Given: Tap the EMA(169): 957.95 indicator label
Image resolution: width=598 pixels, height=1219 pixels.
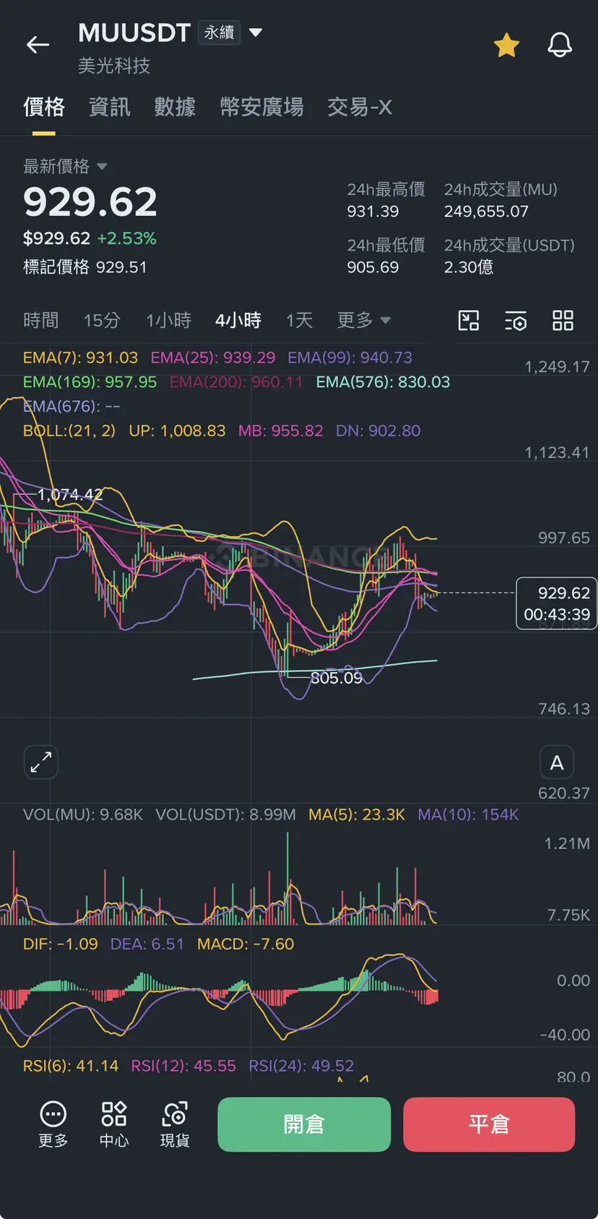Looking at the screenshot, I should 90,382.
